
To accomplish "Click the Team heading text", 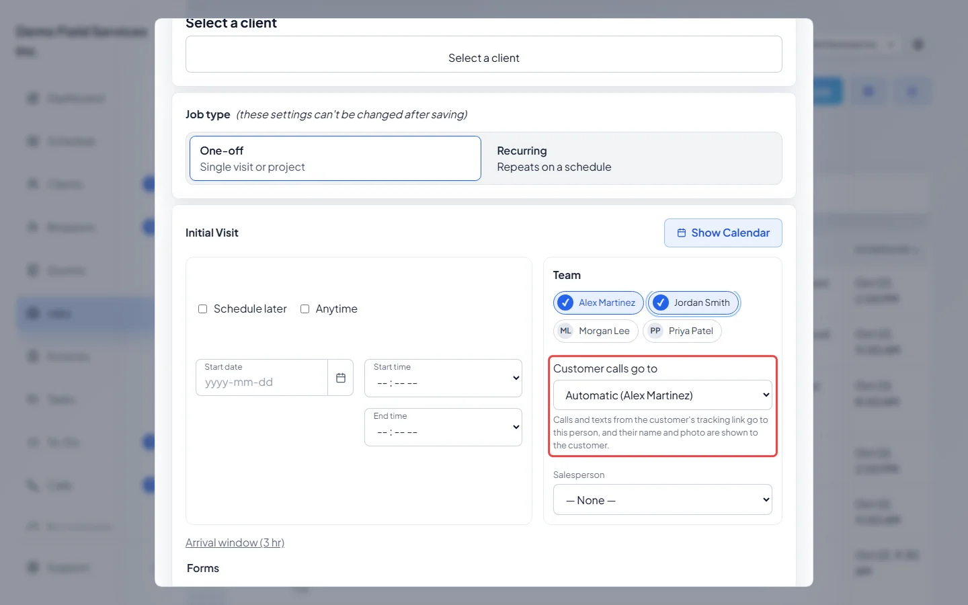I will coord(567,275).
